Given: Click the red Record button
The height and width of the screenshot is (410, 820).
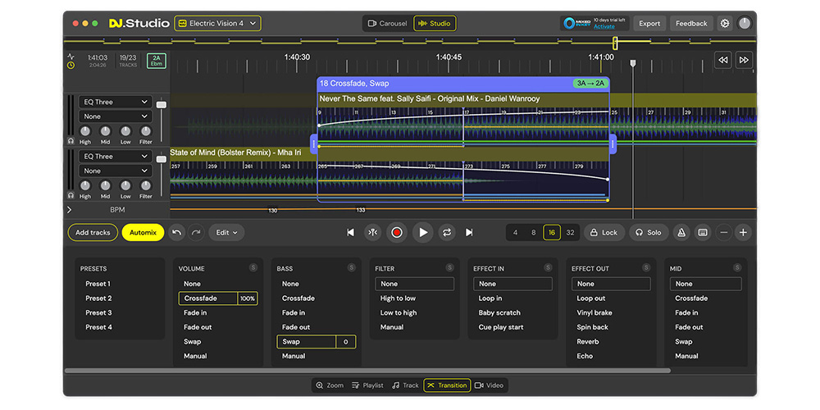Looking at the screenshot, I should click(397, 233).
